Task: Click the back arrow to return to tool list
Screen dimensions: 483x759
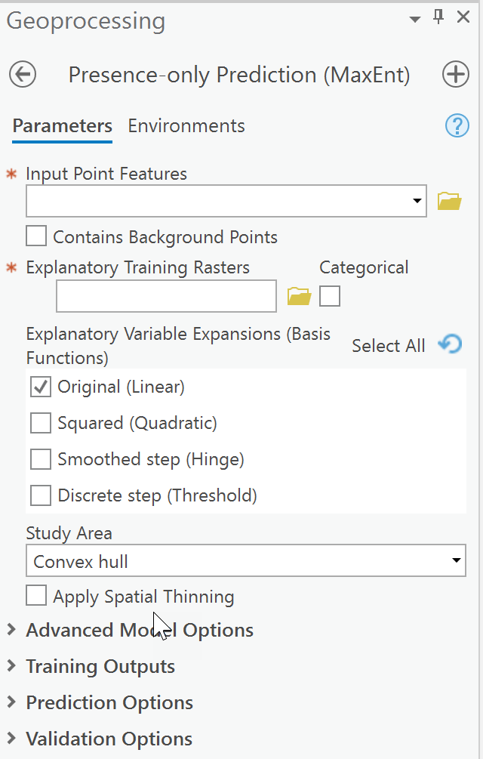Action: (22, 74)
